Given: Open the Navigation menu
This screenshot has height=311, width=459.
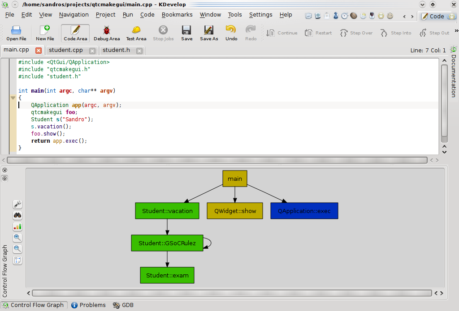Looking at the screenshot, I should [74, 14].
